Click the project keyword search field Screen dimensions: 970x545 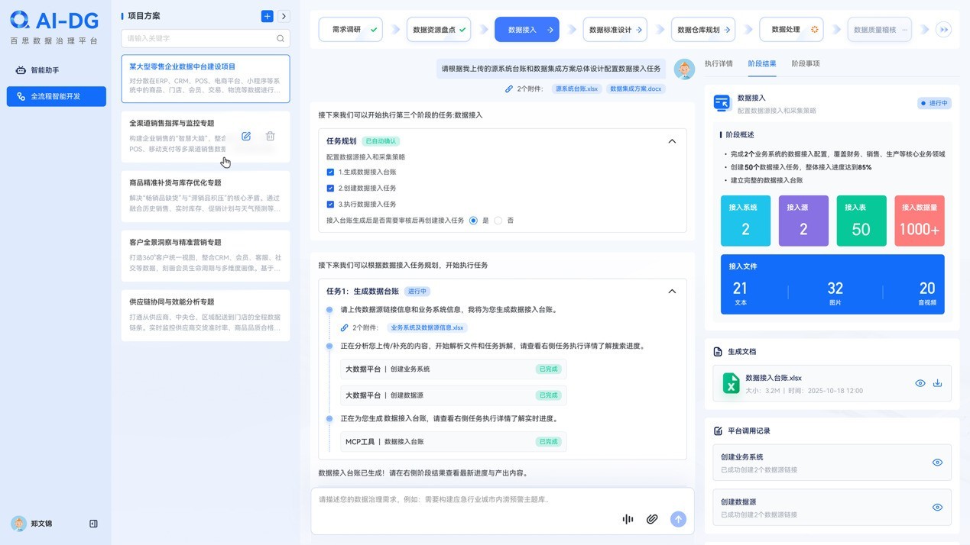pos(199,38)
